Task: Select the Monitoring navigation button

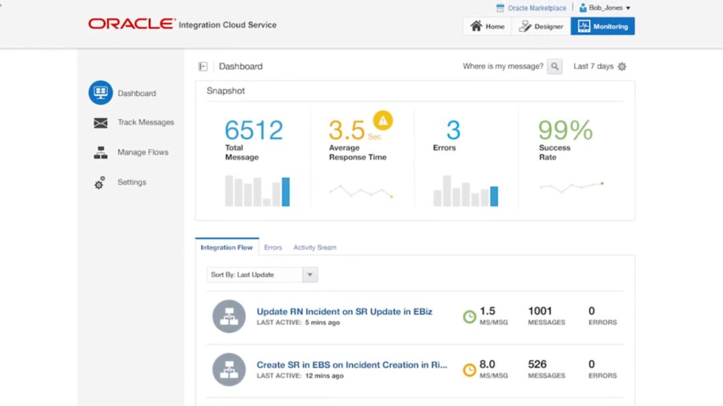Action: (602, 26)
